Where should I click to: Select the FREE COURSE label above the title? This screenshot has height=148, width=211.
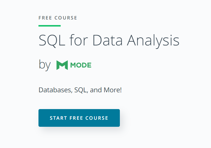pyautogui.click(x=58, y=18)
